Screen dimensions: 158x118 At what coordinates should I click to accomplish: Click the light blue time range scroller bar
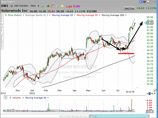tap(120, 116)
